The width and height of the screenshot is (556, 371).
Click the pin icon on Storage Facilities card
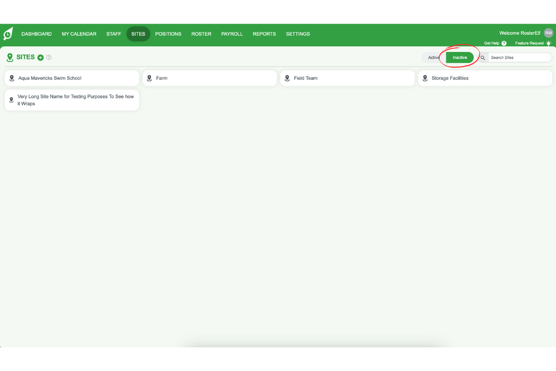[x=425, y=78]
